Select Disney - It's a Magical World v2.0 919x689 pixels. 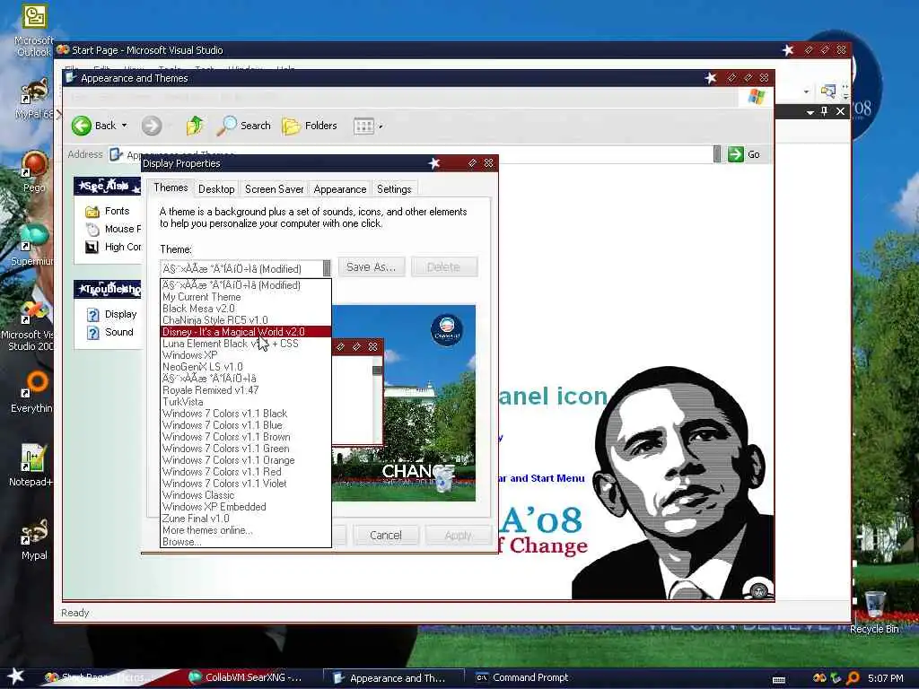tap(246, 332)
